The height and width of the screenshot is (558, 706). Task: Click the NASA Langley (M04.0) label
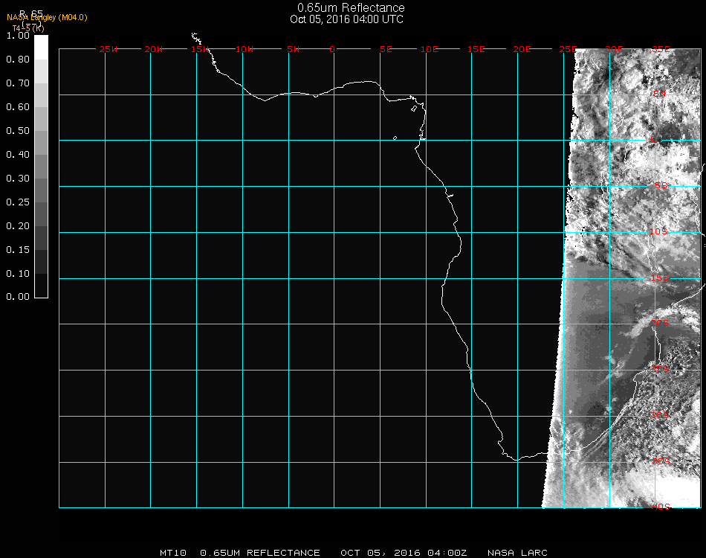click(x=47, y=18)
